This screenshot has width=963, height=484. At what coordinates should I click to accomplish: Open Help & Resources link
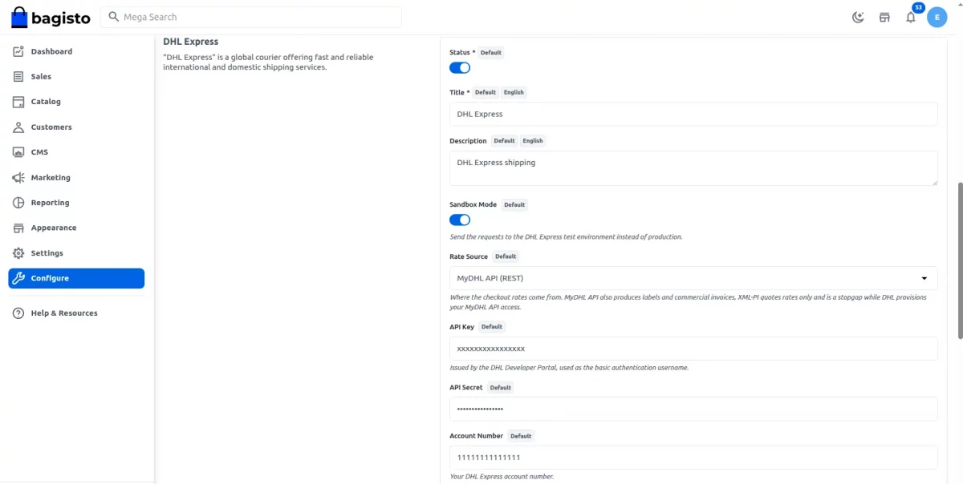[x=76, y=313]
